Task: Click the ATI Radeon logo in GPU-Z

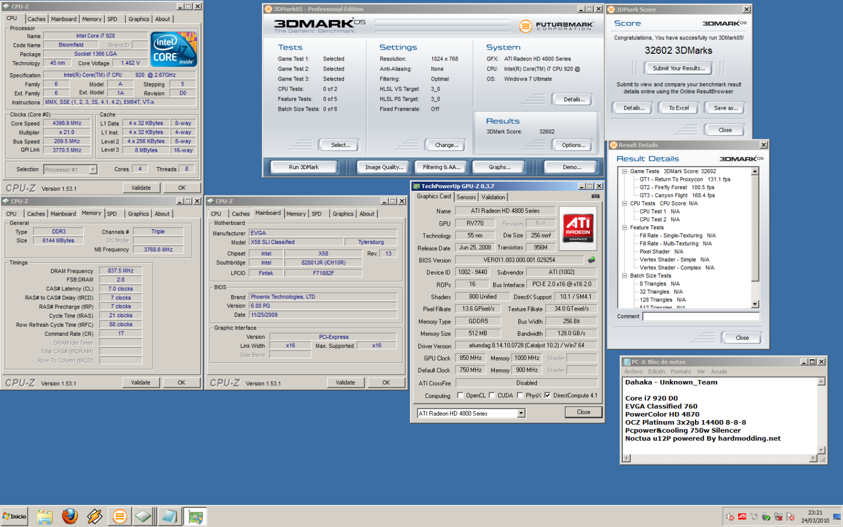Action: point(578,228)
